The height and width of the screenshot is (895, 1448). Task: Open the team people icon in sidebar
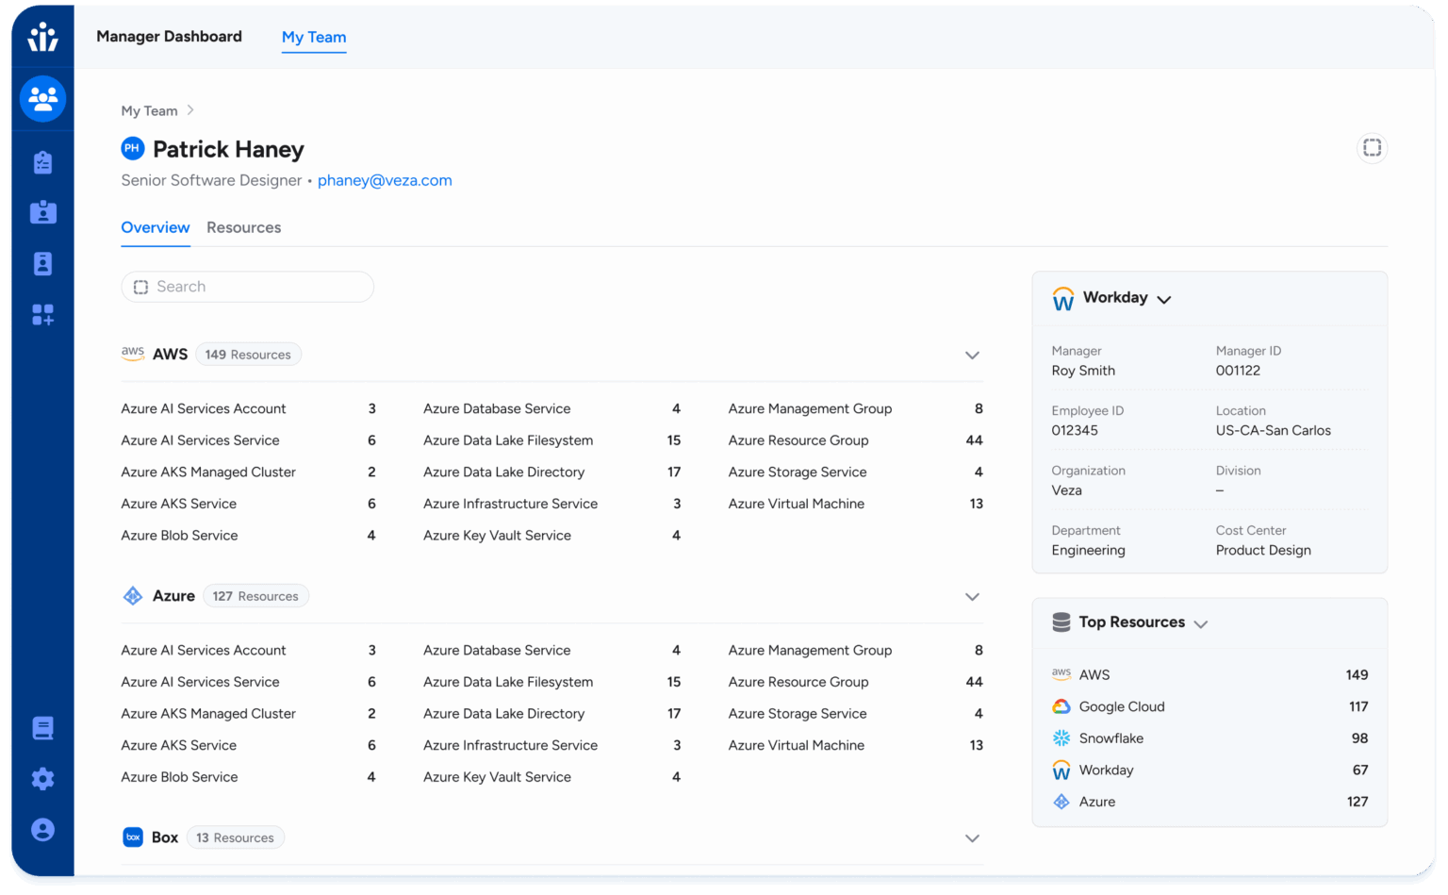(x=42, y=98)
